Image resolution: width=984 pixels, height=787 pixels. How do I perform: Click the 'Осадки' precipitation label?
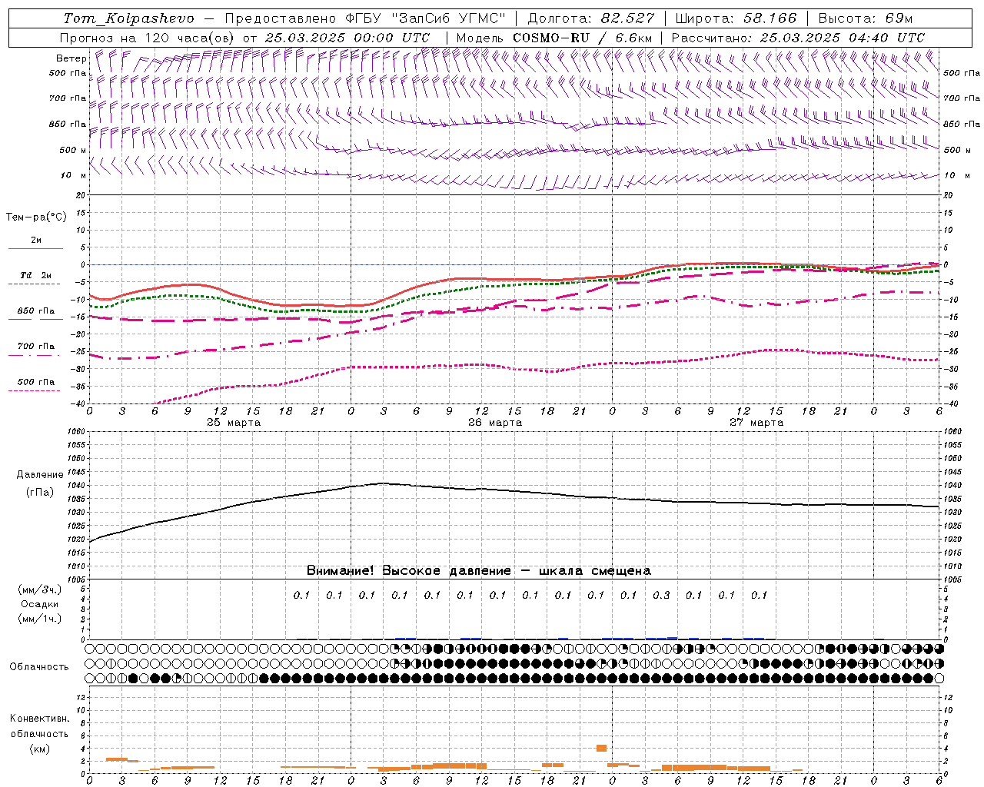click(x=40, y=604)
